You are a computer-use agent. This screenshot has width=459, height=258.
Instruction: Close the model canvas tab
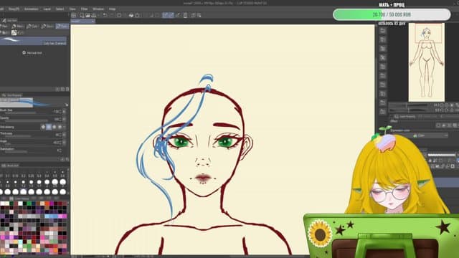tap(93, 21)
